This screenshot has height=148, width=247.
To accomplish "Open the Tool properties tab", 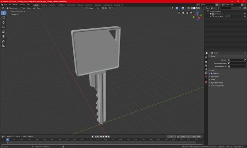I will [x=206, y=58].
